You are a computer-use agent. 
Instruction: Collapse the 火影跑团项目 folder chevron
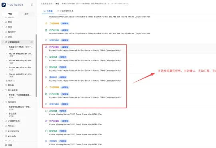coord(3,42)
